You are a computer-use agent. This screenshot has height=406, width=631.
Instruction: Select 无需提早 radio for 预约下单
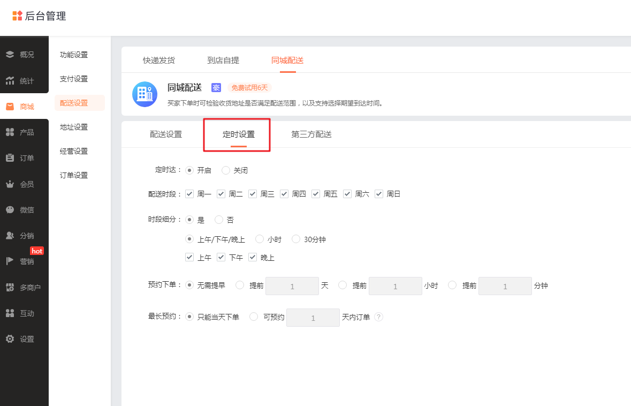coord(189,285)
